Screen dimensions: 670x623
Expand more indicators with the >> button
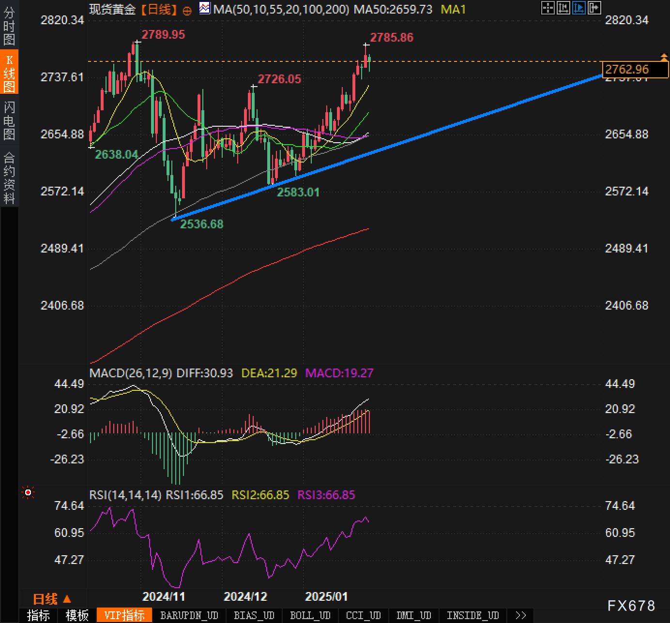click(x=520, y=615)
